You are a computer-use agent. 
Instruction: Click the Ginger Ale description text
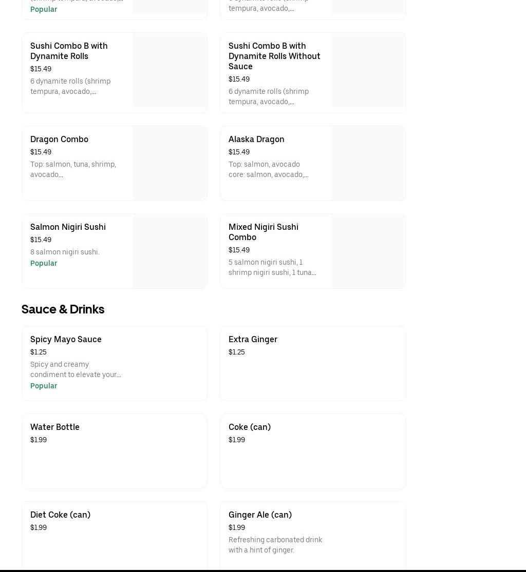pyautogui.click(x=275, y=545)
